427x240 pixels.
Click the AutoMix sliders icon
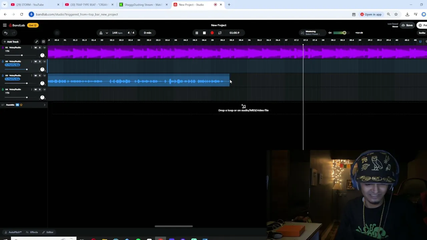coord(3,105)
